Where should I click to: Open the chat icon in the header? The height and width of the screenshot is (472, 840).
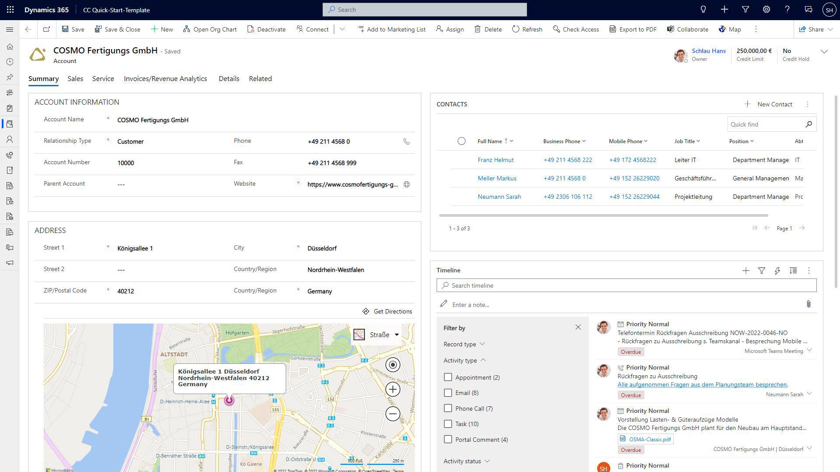(808, 10)
